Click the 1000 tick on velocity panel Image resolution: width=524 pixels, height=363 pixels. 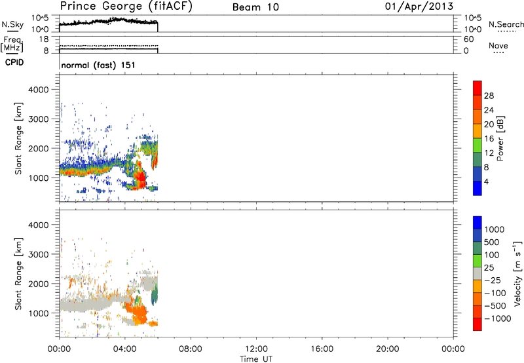38,313
